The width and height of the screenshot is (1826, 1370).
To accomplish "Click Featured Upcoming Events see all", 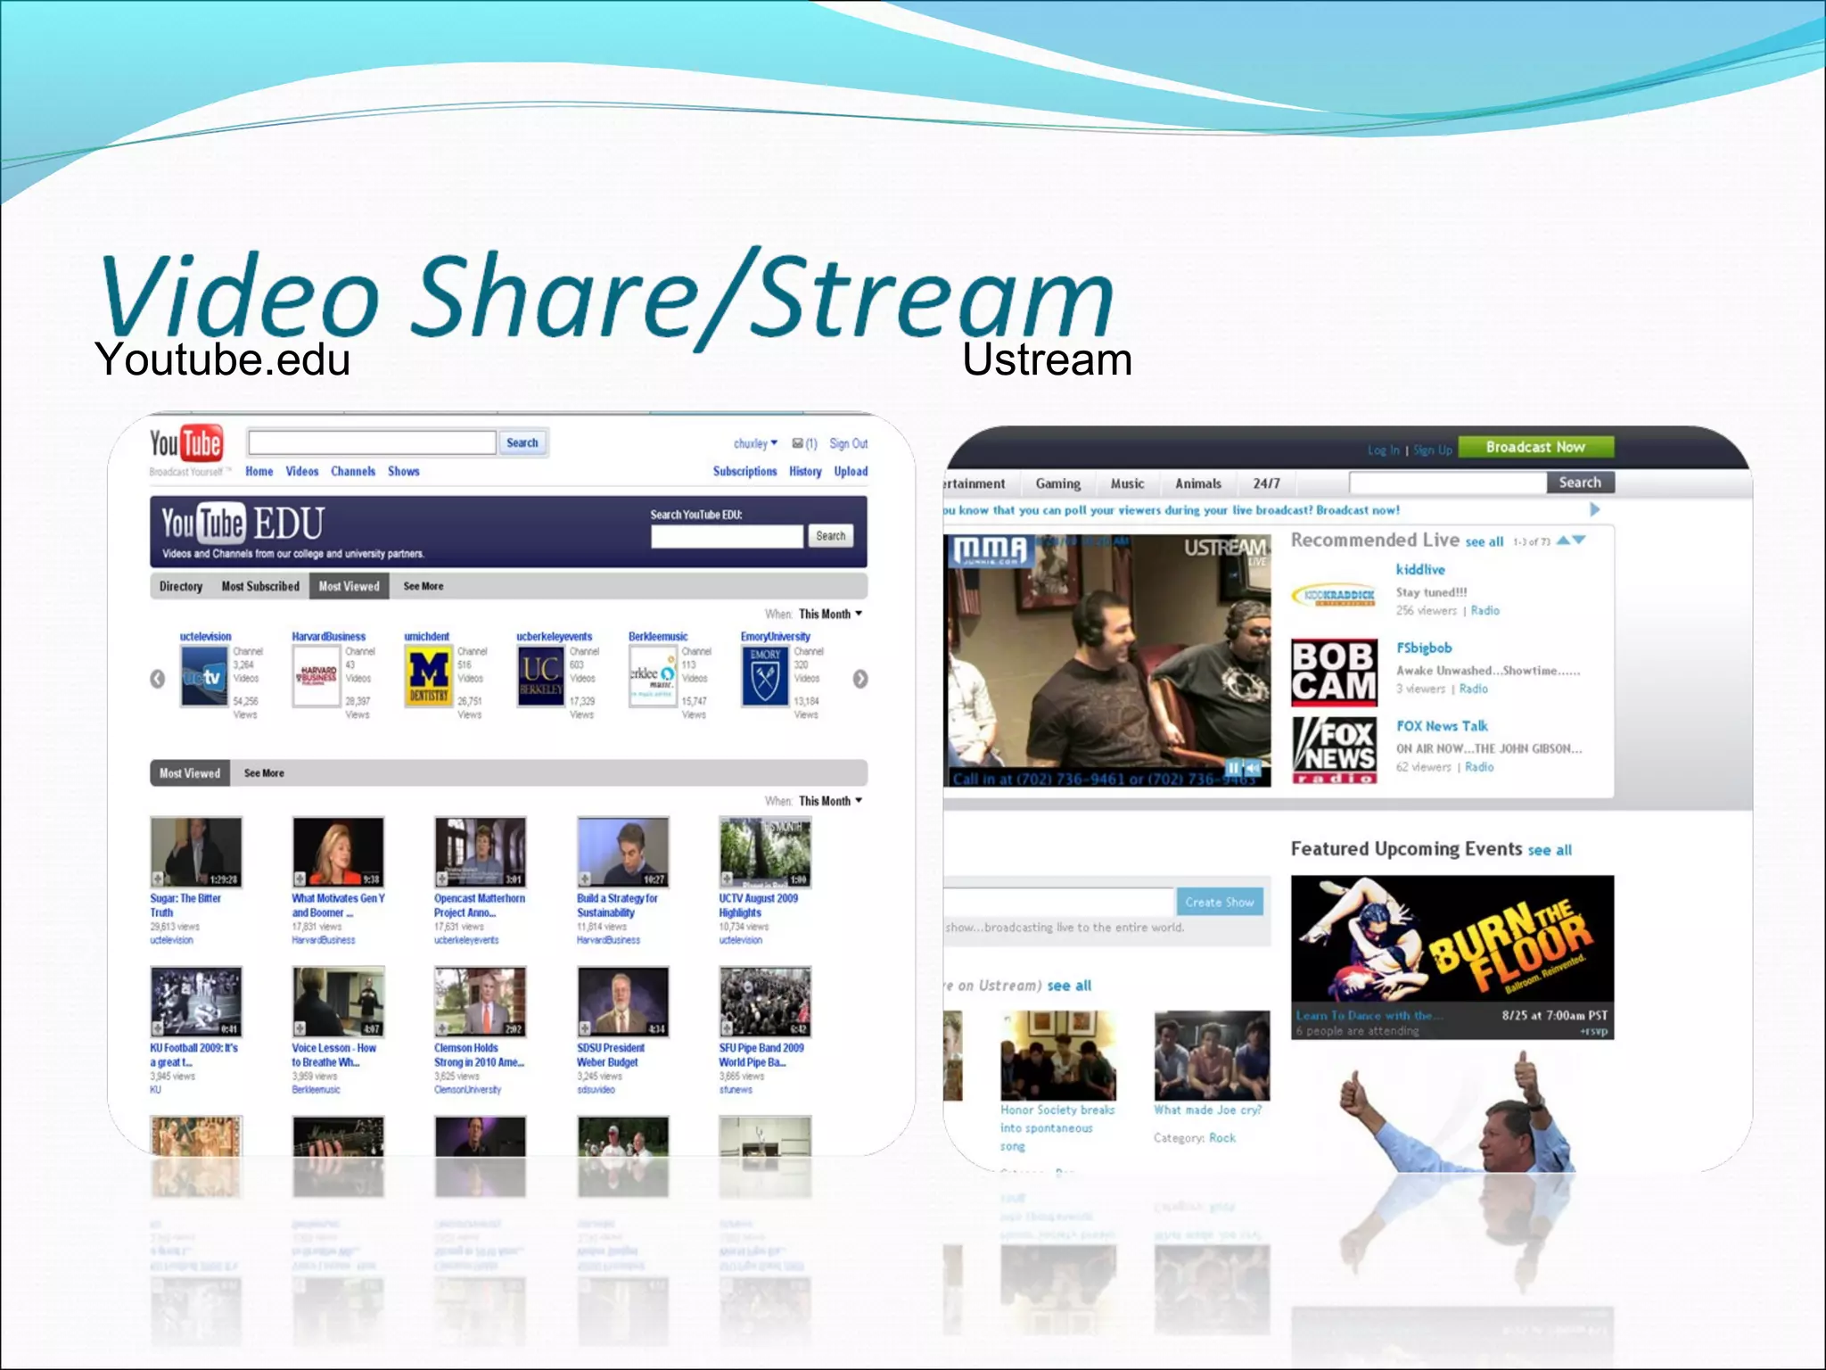I will click(1550, 850).
